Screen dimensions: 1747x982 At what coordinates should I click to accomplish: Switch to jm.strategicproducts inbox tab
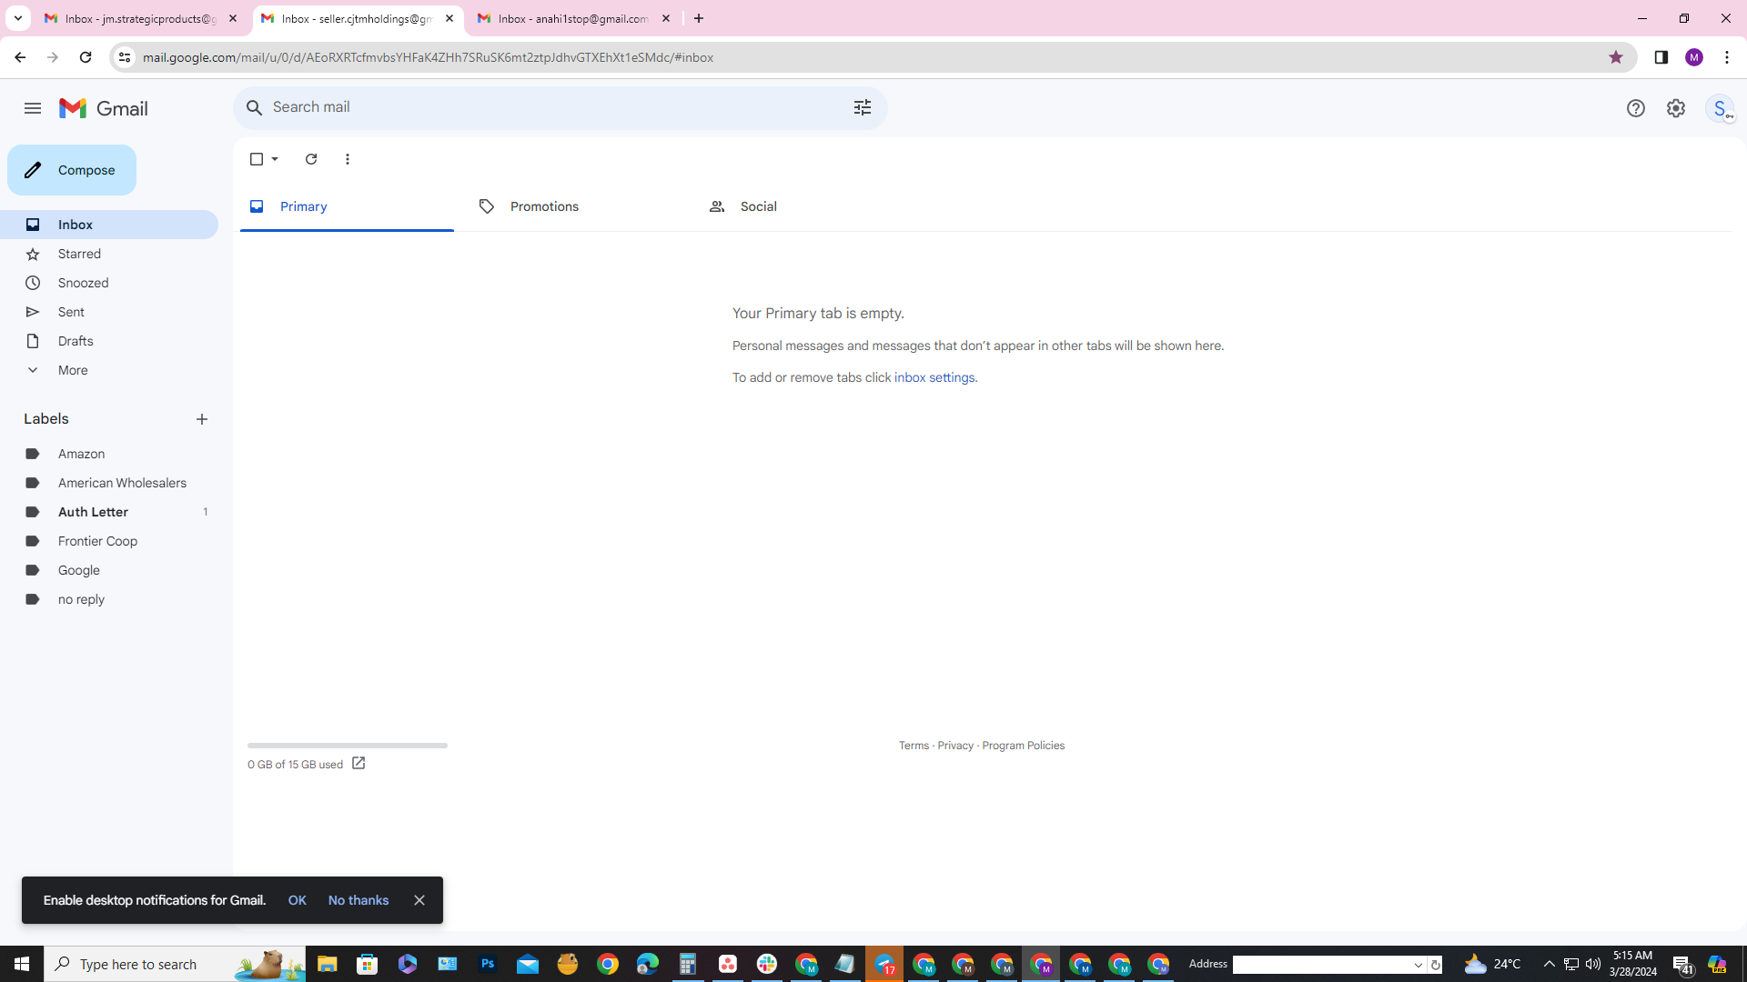(139, 18)
